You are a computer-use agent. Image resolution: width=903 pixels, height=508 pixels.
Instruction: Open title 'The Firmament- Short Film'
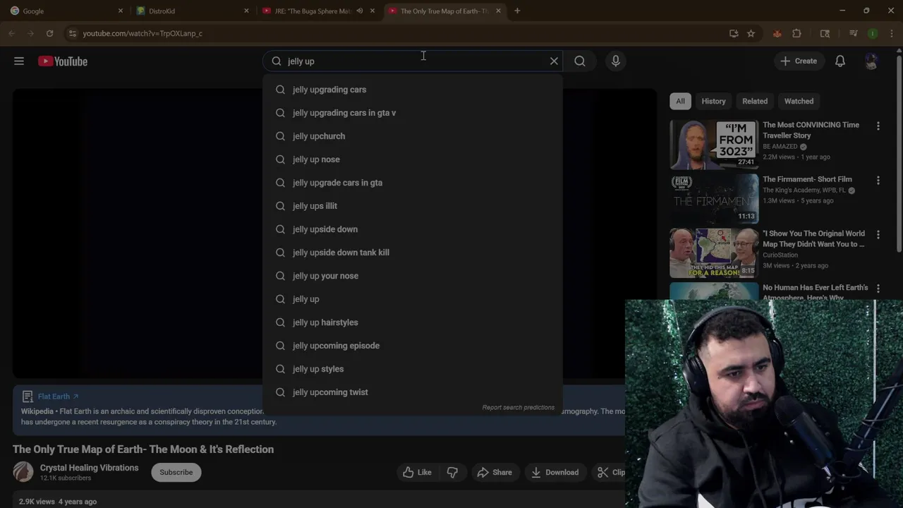click(807, 179)
